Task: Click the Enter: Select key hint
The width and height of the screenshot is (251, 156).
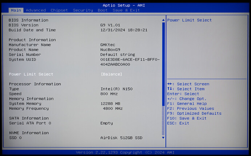Action: [183, 94]
